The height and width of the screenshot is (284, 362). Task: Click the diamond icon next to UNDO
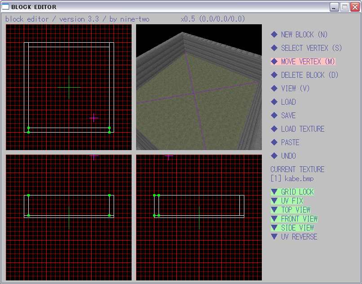point(274,156)
